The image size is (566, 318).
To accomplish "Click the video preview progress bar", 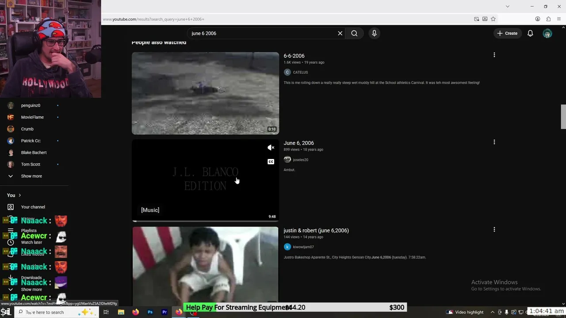I will 205,221.
